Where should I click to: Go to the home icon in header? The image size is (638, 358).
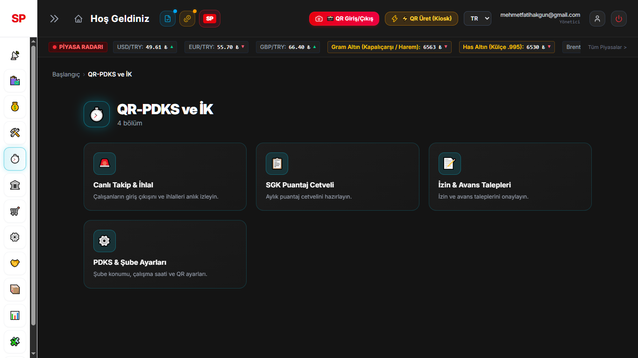point(78,19)
